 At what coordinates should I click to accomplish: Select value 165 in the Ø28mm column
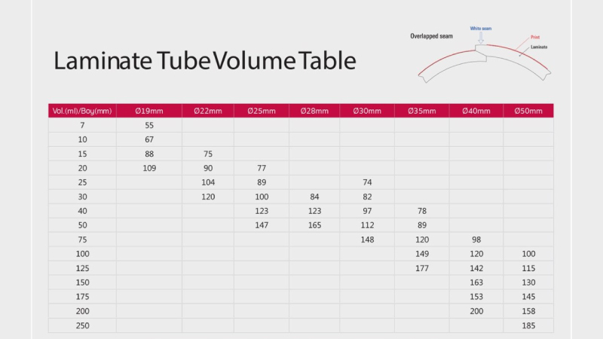coord(314,225)
